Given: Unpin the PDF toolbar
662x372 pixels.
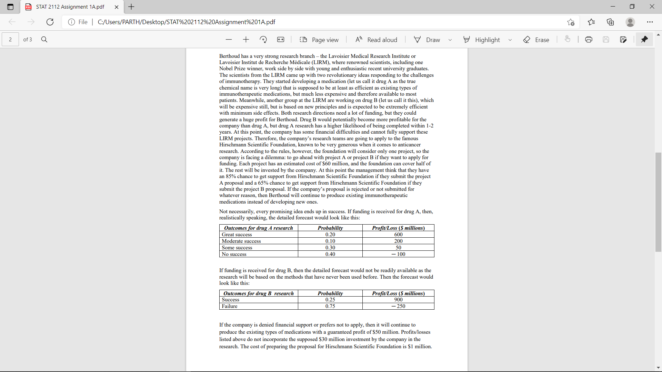Looking at the screenshot, I should click(644, 39).
